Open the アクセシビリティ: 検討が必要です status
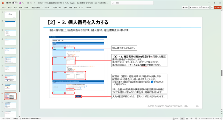 [x=30, y=118]
